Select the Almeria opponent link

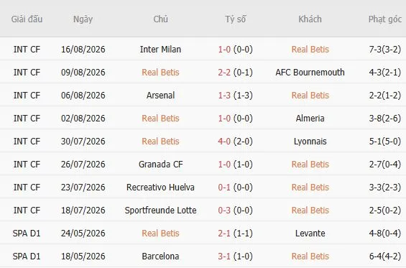(310, 119)
